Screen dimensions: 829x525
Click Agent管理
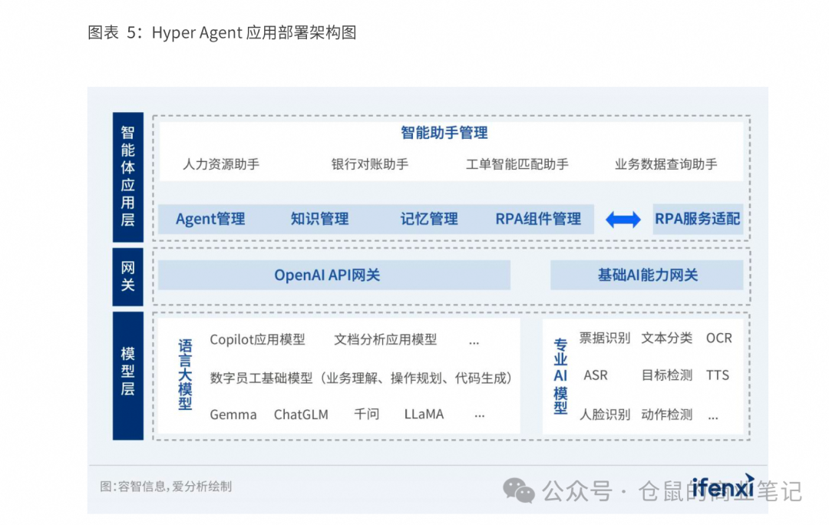coord(210,219)
